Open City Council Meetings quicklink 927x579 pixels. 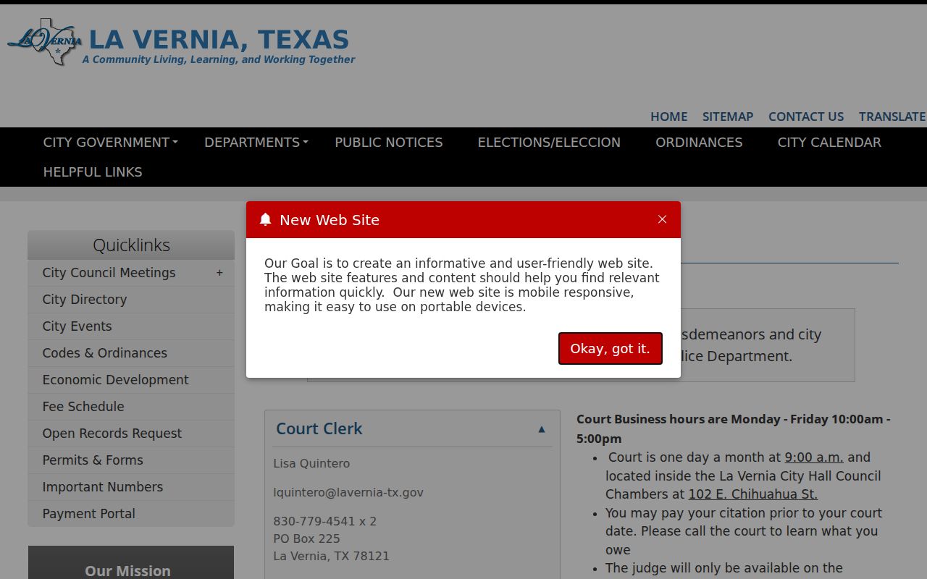point(109,273)
